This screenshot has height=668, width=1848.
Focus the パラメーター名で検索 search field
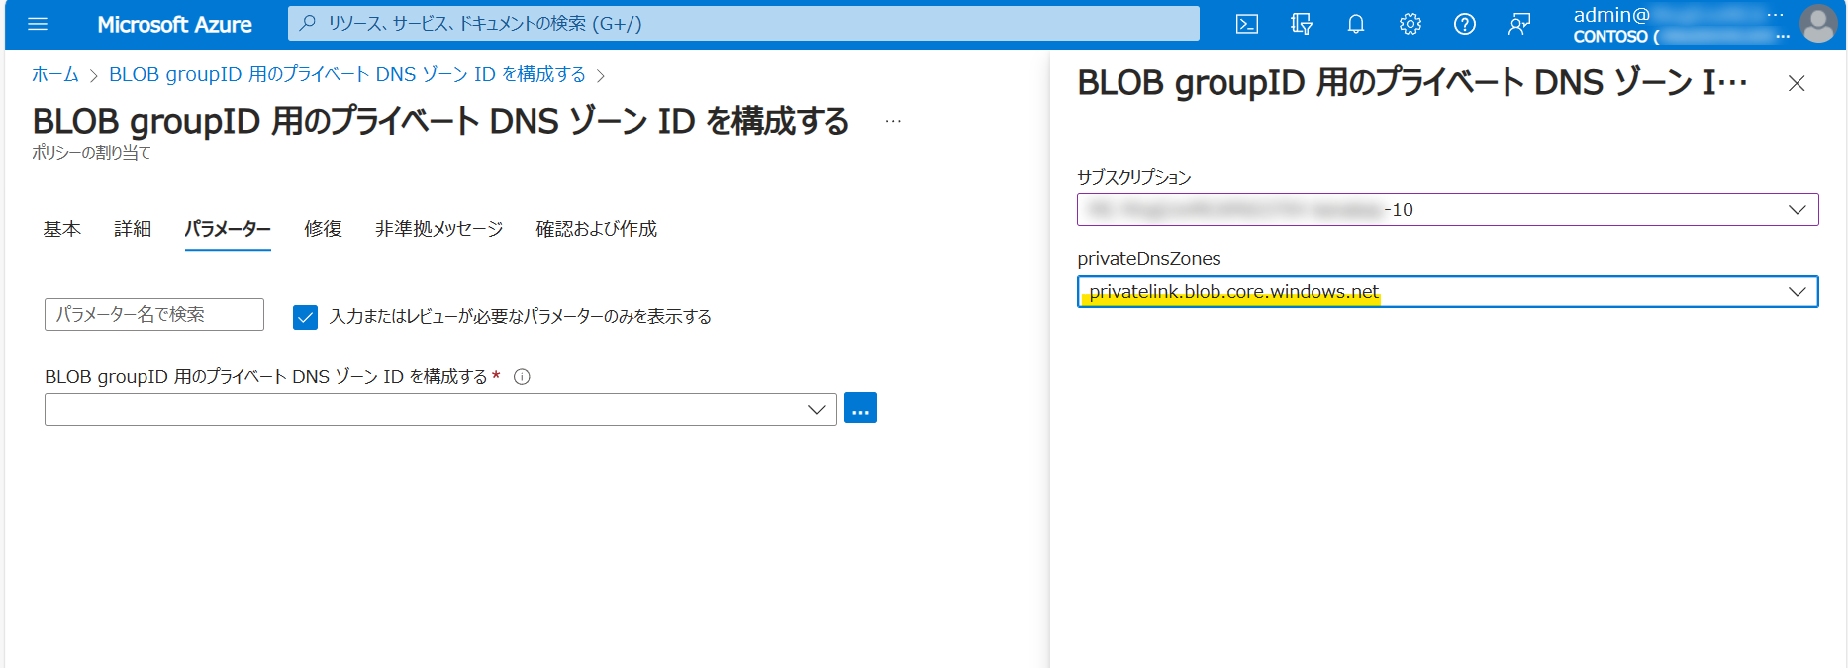click(x=154, y=314)
